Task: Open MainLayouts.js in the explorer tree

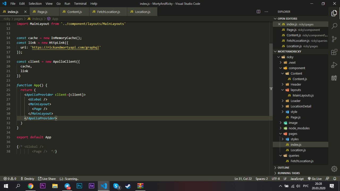Action: point(300,95)
